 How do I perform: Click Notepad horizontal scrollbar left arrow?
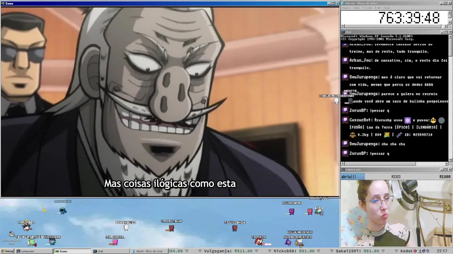tap(343, 26)
